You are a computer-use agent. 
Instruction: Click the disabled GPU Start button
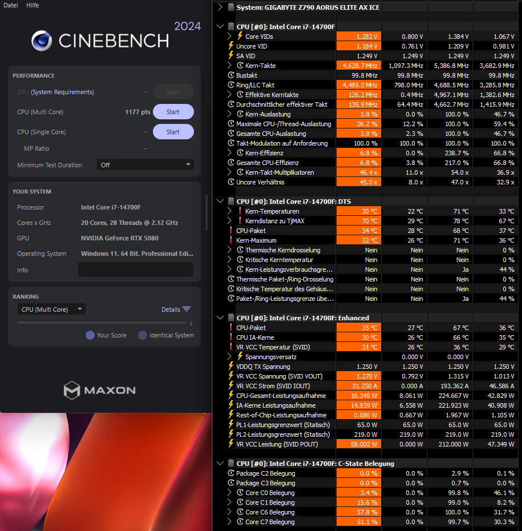(x=173, y=92)
